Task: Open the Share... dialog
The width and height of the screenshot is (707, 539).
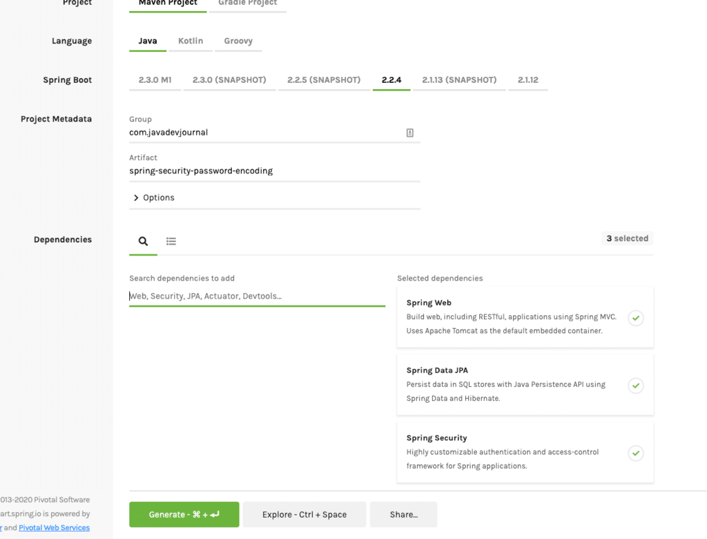Action: [x=403, y=515]
